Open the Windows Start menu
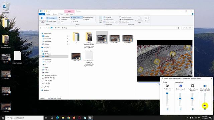 pos(3,118)
